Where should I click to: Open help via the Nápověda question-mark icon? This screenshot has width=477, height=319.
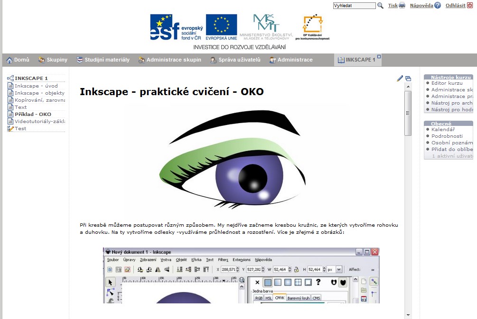point(438,6)
